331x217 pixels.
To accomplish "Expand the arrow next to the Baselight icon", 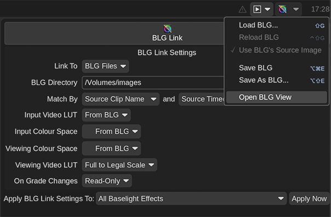I will click(296, 9).
